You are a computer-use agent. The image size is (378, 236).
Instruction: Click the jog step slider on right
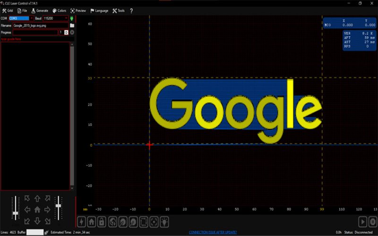click(58, 208)
